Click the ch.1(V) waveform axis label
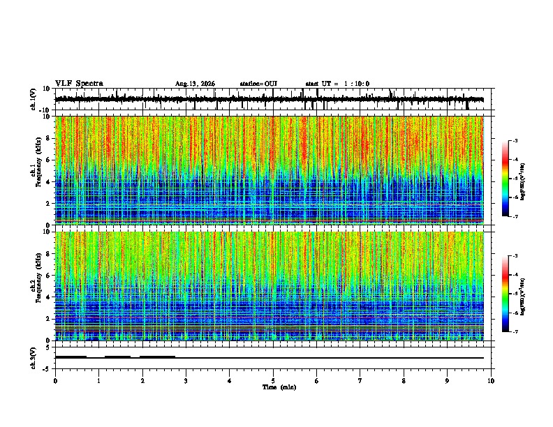Viewport: 553px width, 427px height. [34, 99]
